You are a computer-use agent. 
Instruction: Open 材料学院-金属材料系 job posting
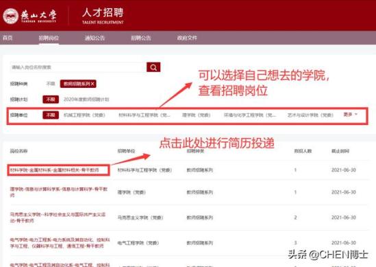click(x=54, y=170)
